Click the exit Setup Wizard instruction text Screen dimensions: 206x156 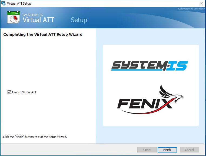[x=35, y=137]
